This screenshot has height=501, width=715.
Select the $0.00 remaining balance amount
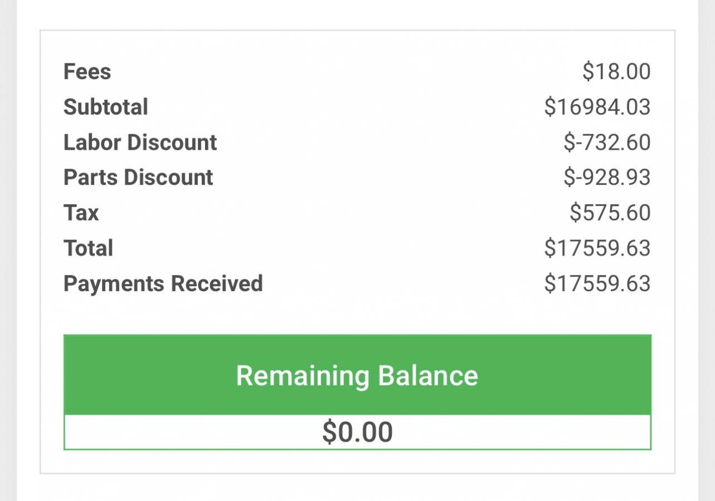pyautogui.click(x=357, y=433)
